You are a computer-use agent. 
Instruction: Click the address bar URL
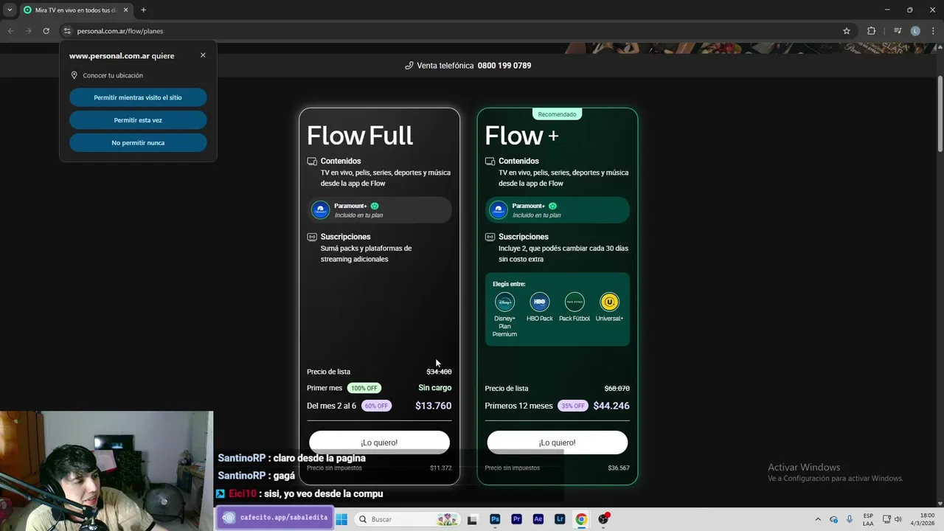pyautogui.click(x=120, y=31)
